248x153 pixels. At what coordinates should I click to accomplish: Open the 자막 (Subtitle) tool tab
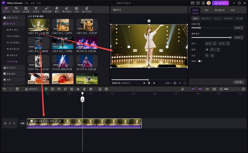pos(77,10)
